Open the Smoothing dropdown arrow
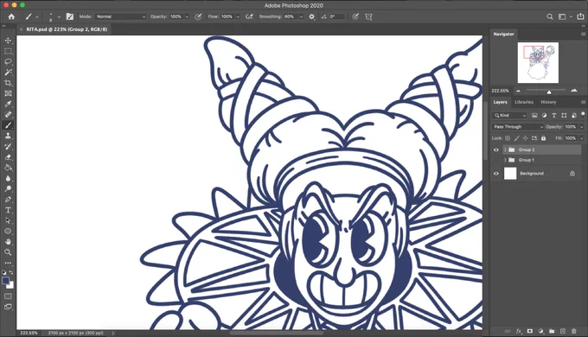 pyautogui.click(x=301, y=16)
